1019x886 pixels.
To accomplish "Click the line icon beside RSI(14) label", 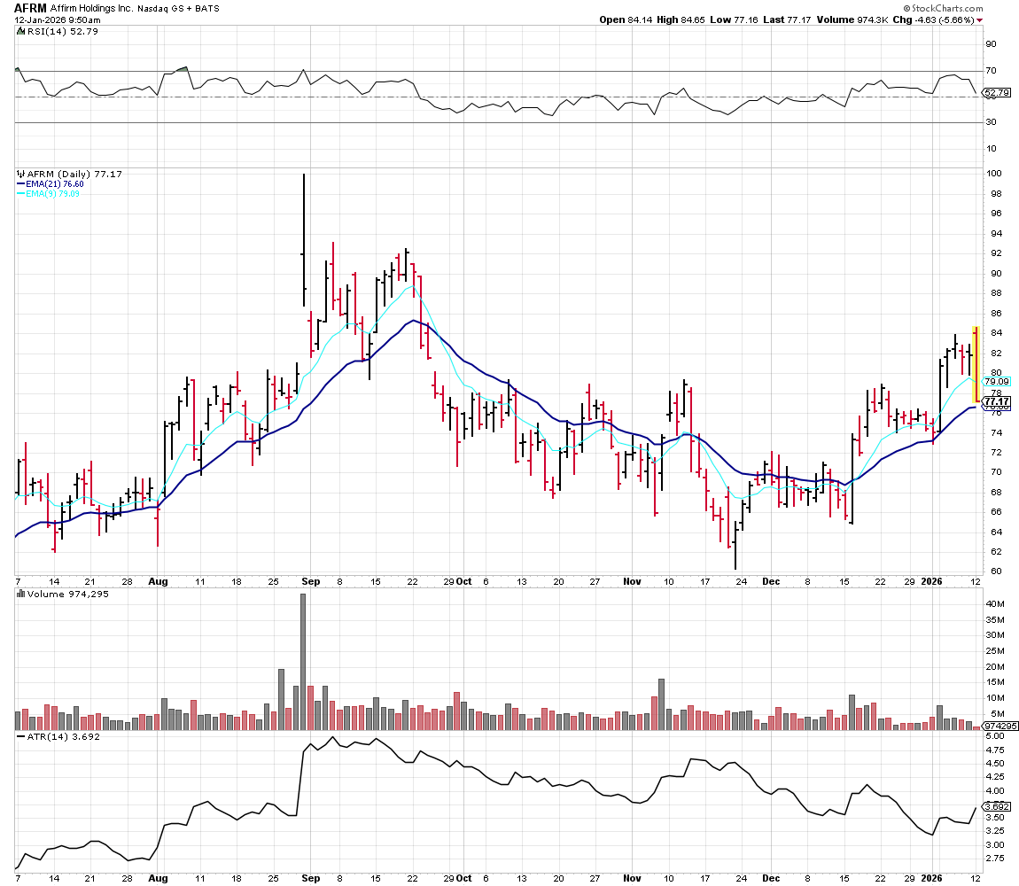I will tap(20, 31).
